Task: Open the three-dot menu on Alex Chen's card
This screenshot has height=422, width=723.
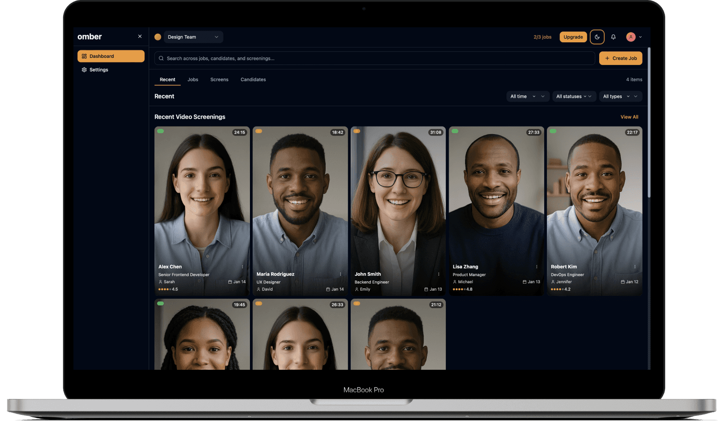Action: pyautogui.click(x=242, y=267)
